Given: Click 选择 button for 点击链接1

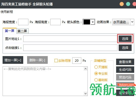Looking at the screenshot, I should click(125, 48).
